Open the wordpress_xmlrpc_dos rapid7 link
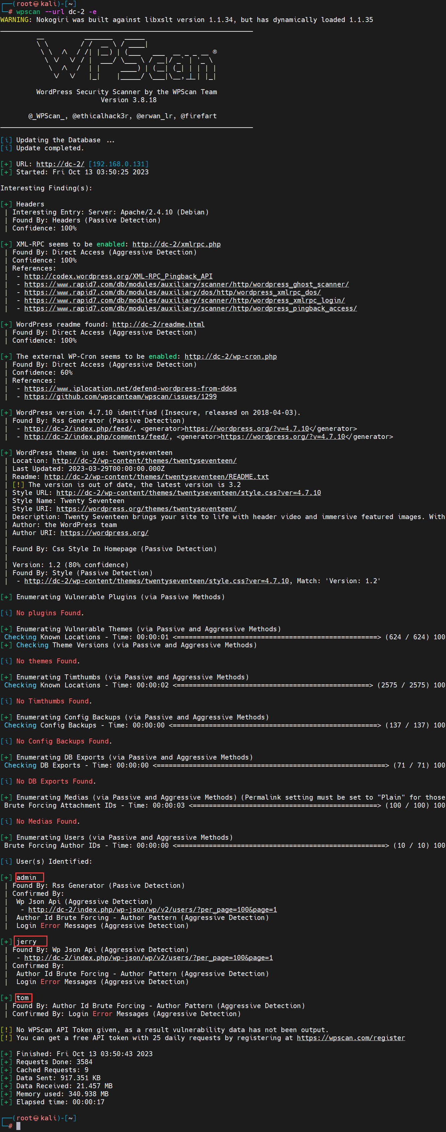This screenshot has height=1132, width=446. point(172,292)
